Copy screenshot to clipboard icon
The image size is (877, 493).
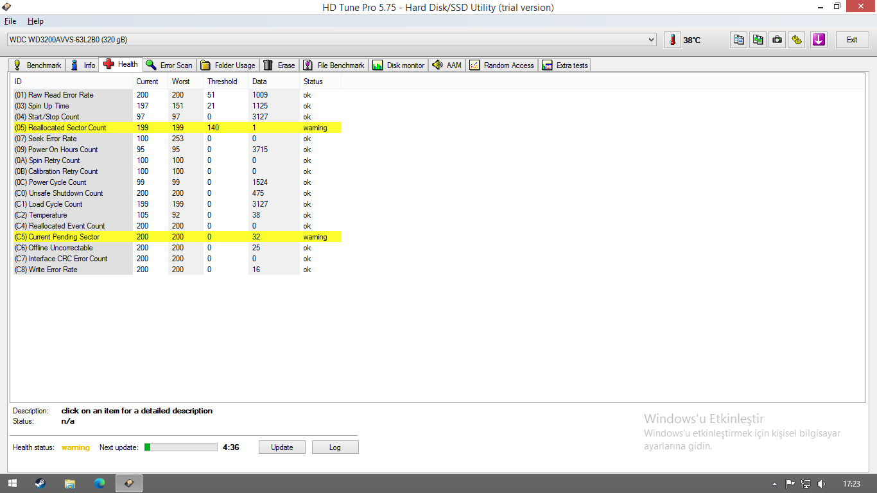(x=758, y=40)
